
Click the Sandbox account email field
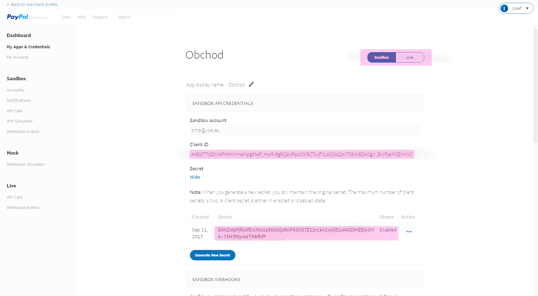[x=305, y=130]
